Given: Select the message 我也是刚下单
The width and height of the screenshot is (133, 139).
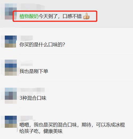Looking at the screenshot, I should click(x=34, y=71).
